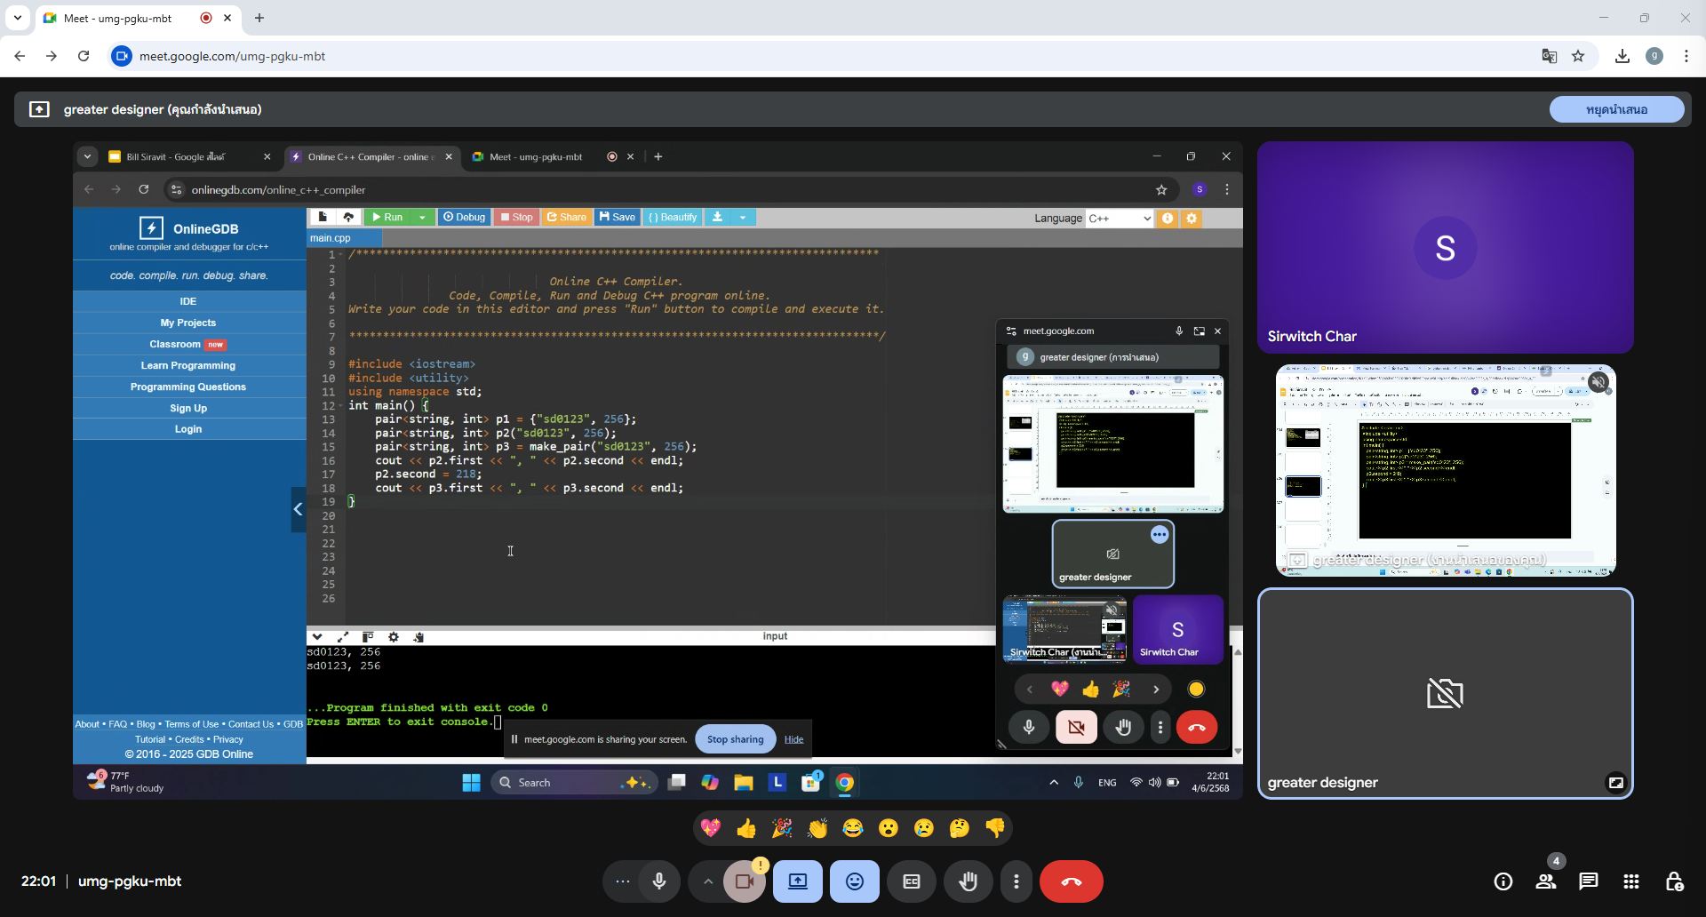The image size is (1706, 917).
Task: Toggle the camera in the mini Meet window
Action: [x=1076, y=728]
